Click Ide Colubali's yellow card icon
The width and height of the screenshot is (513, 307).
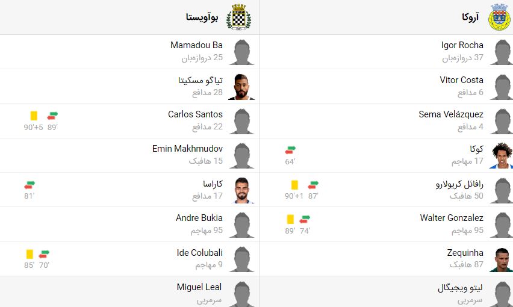click(x=30, y=253)
